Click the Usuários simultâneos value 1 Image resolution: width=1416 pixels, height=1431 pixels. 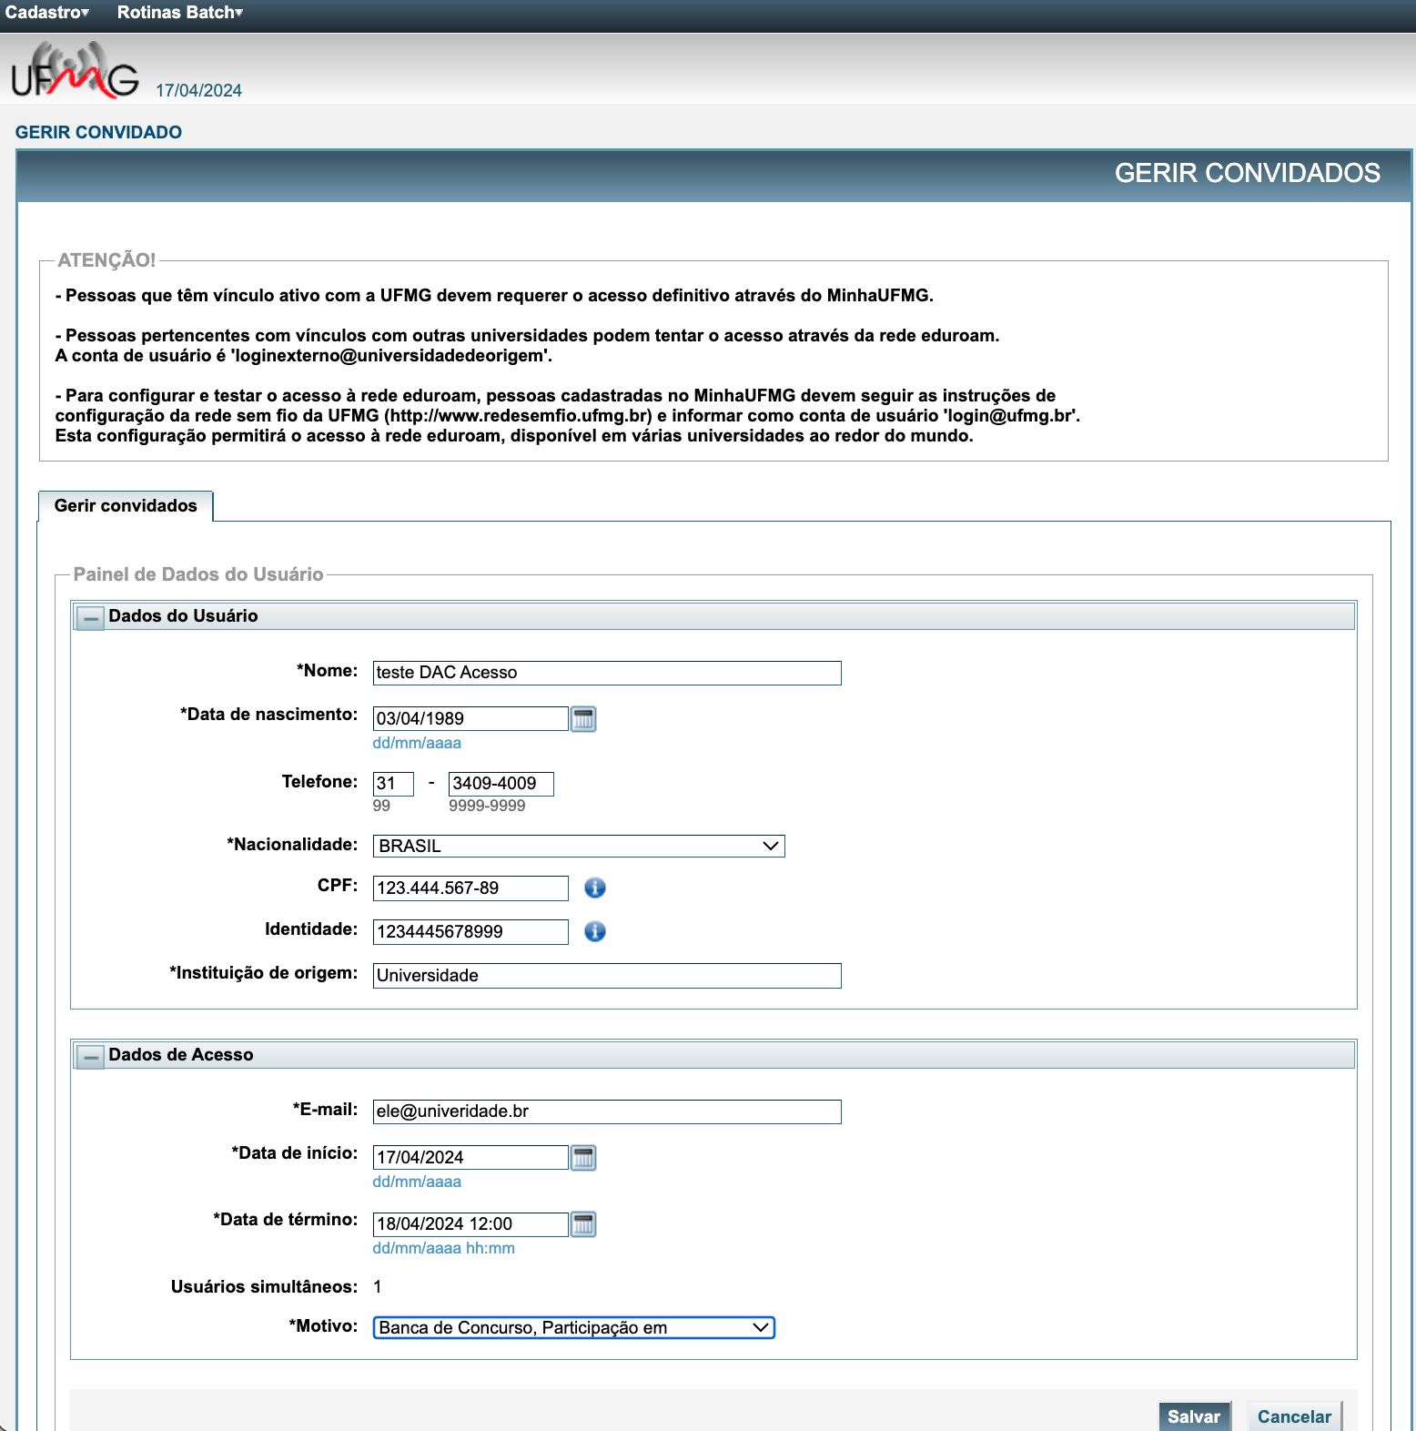[x=378, y=1286]
